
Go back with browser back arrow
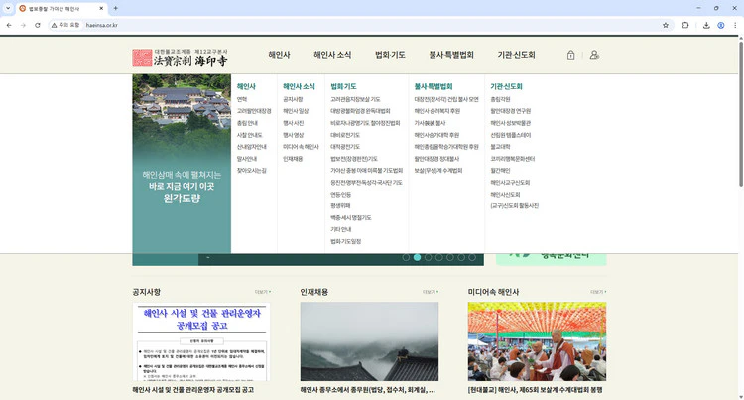click(9, 25)
